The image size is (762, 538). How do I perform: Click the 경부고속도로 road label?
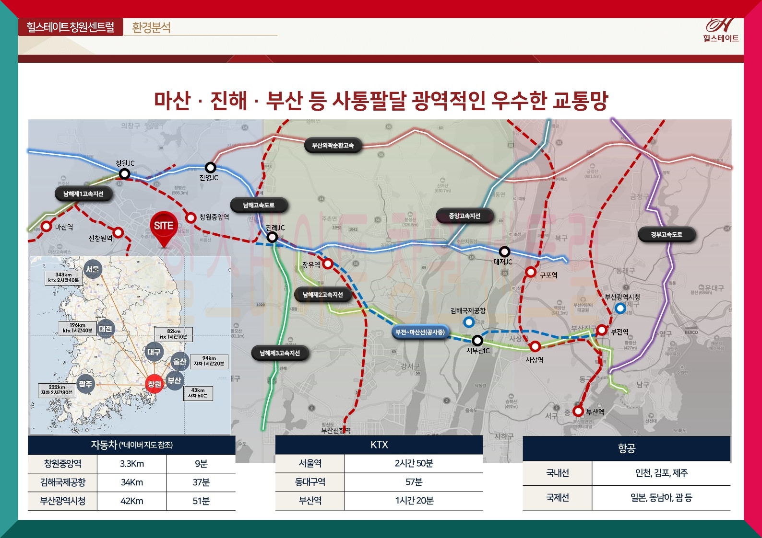pos(667,234)
